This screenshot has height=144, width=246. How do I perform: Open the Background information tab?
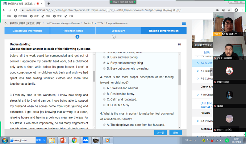pos(27,31)
